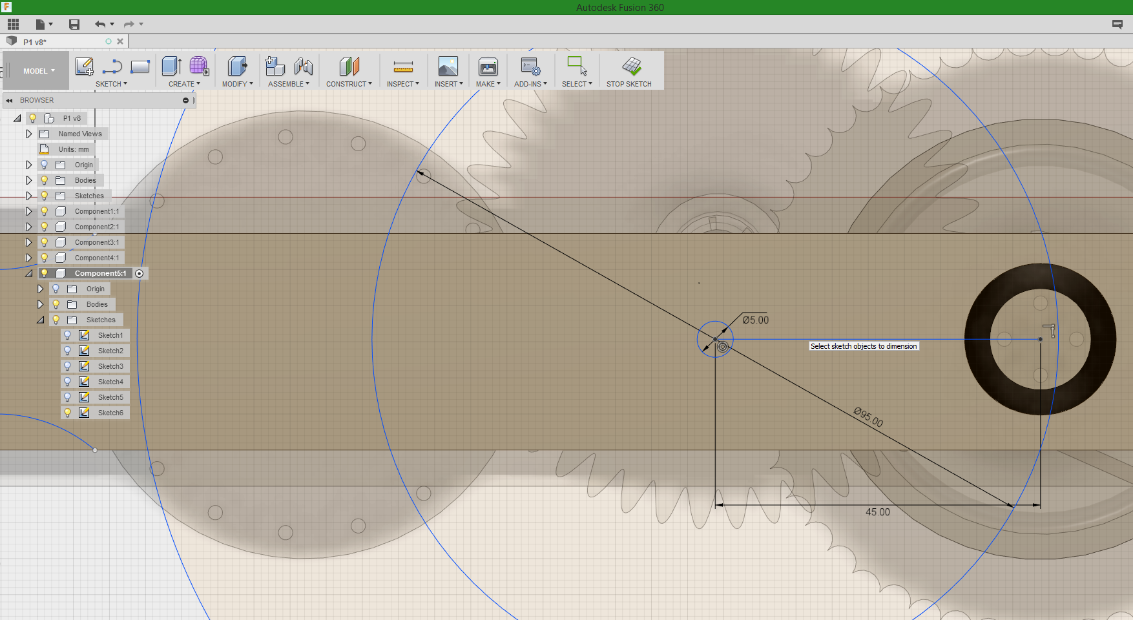Screen dimensions: 1133x620
Task: Minimize browser panel with the round button
Action: [x=185, y=100]
